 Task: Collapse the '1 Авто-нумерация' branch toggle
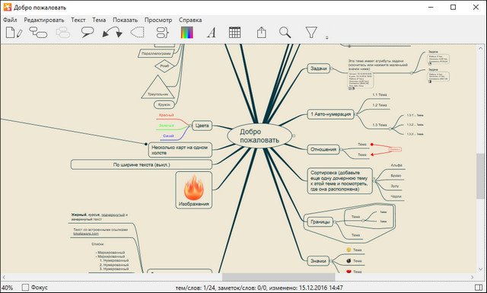coord(356,114)
